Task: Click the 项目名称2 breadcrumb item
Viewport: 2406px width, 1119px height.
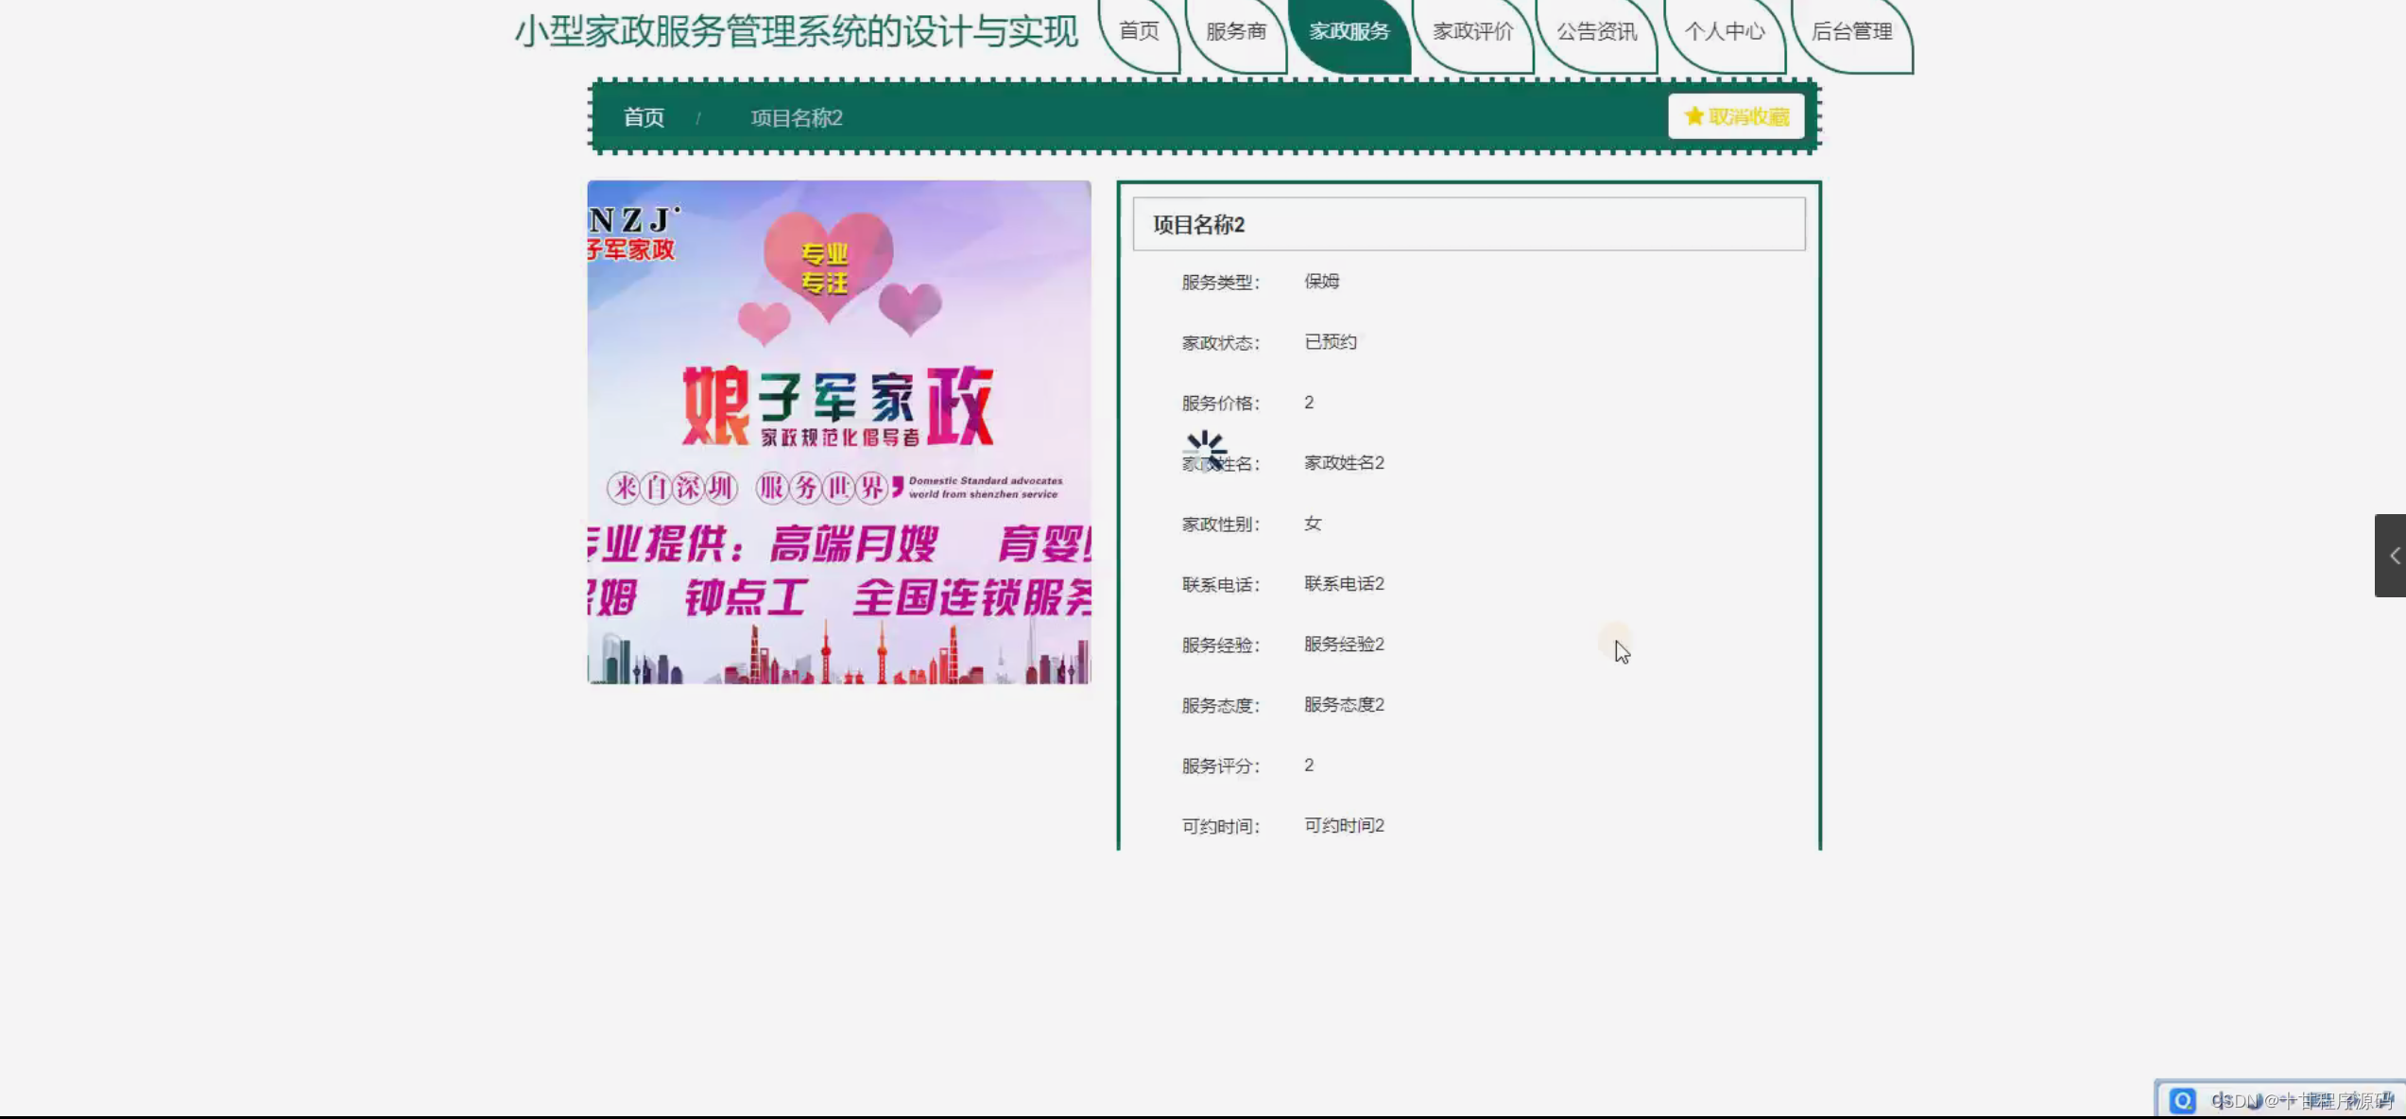Action: [x=797, y=117]
